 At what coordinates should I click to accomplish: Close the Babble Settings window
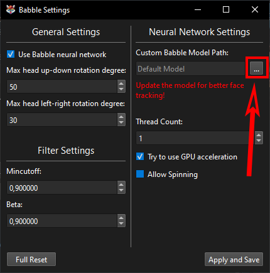point(255,9)
